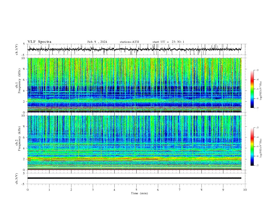276x213 pixels.
Task: Click the ch.2 spectrogram color scale bar
Action: point(252,147)
